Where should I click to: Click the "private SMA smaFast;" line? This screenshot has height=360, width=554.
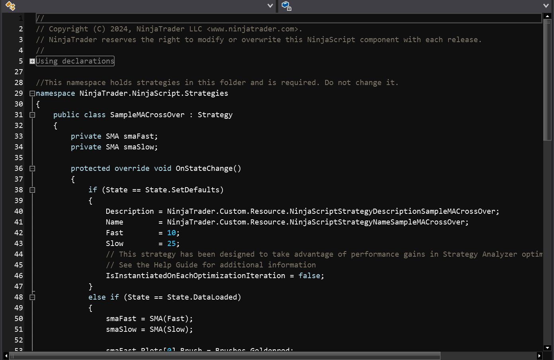tap(114, 136)
